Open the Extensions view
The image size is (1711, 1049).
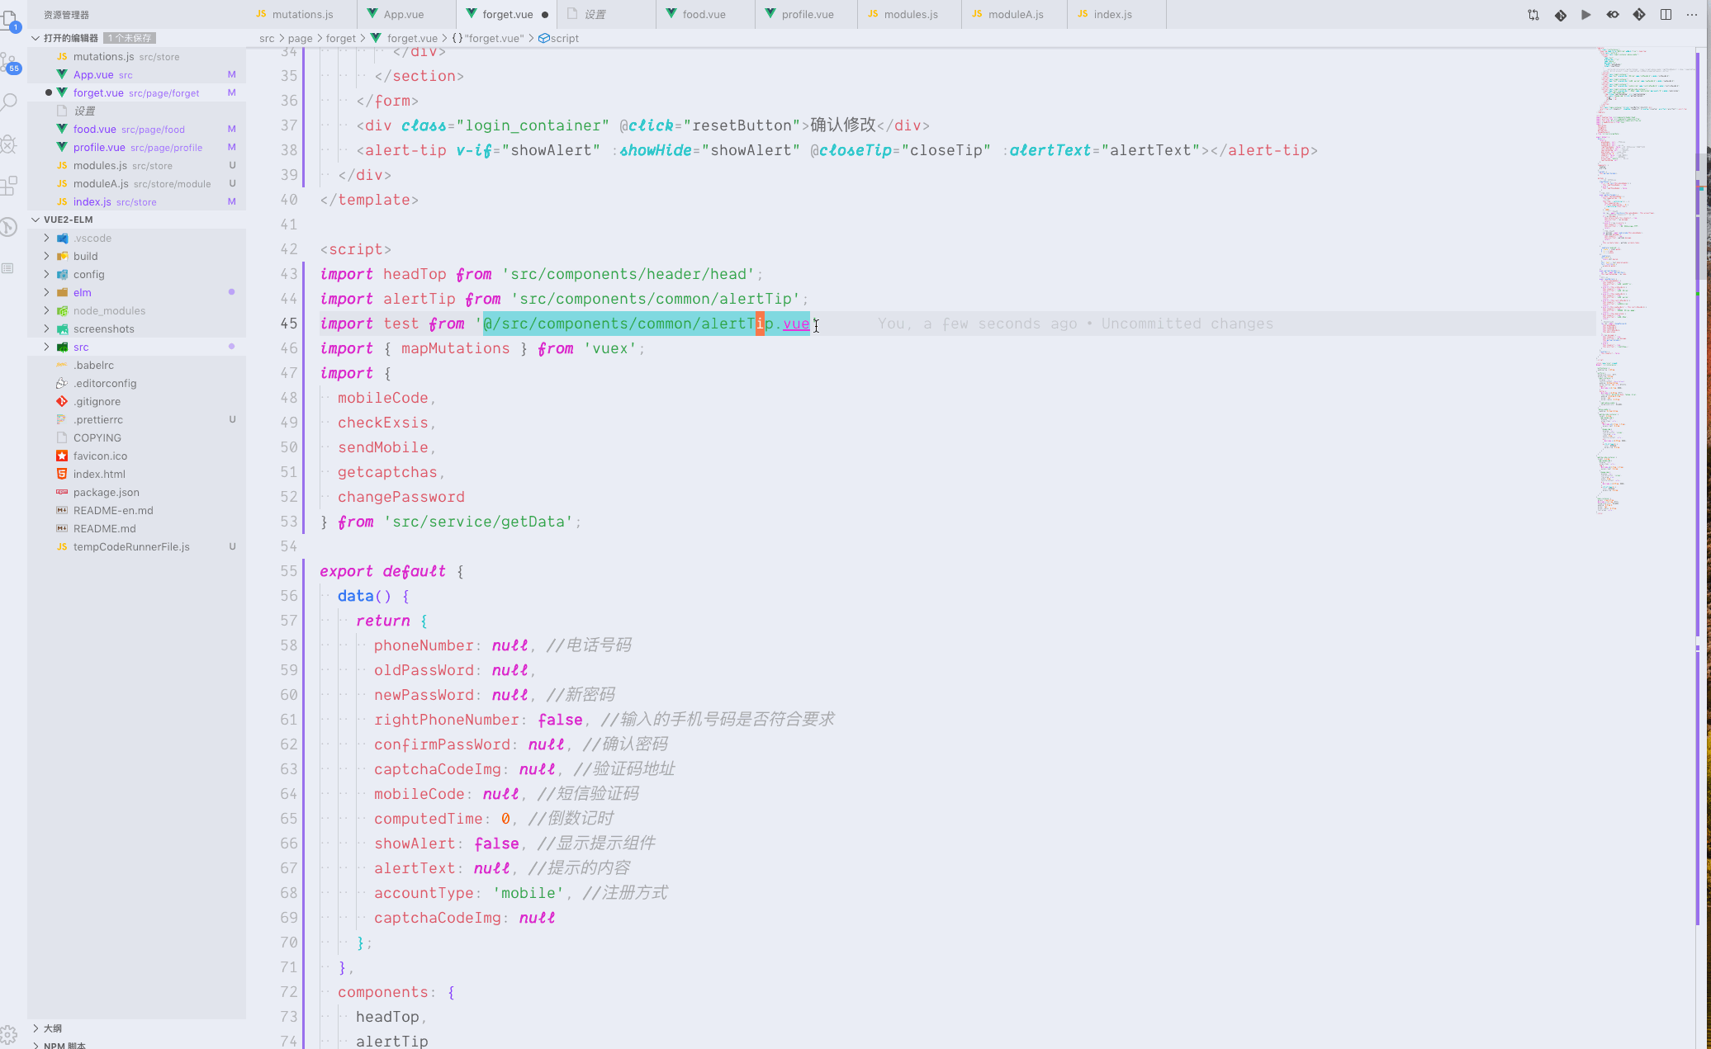pos(9,186)
